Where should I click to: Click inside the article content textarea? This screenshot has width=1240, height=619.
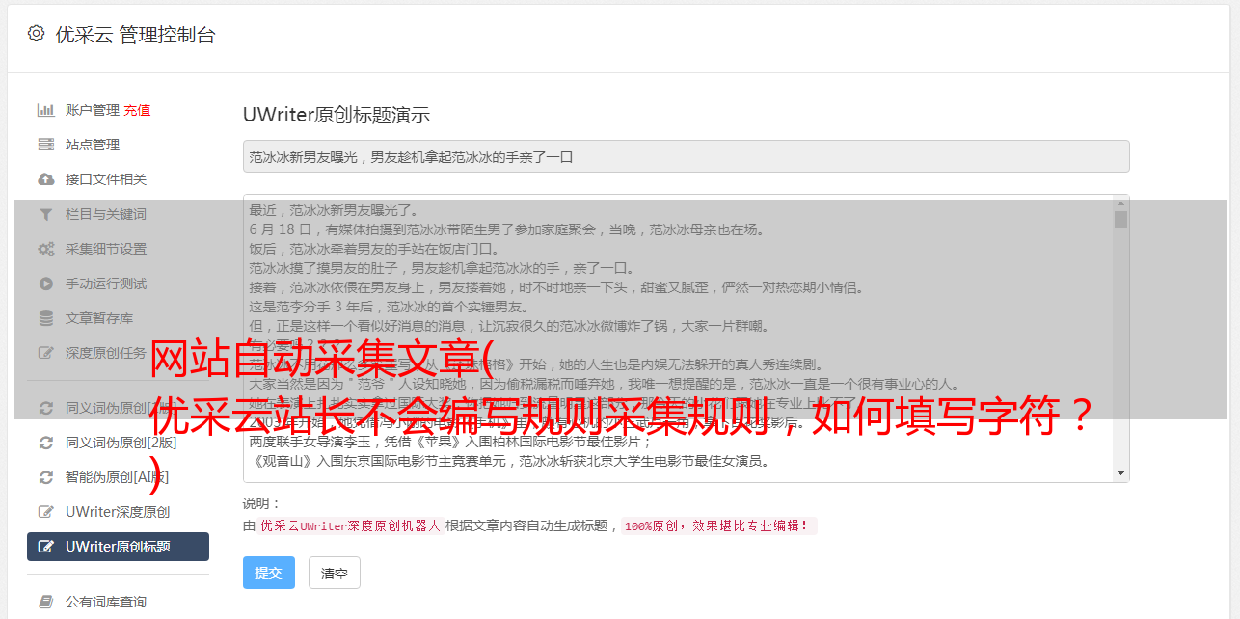click(678, 338)
